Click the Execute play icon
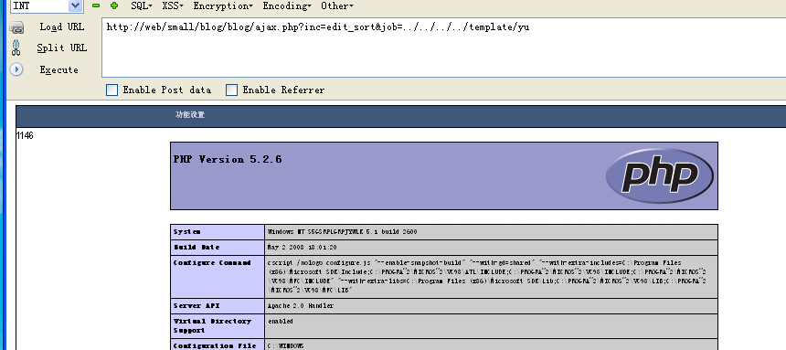The height and width of the screenshot is (350, 786). click(16, 69)
